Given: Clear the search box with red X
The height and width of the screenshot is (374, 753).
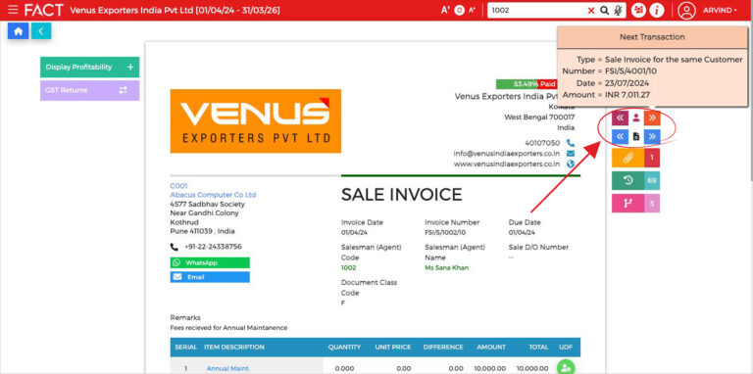Looking at the screenshot, I should click(591, 11).
